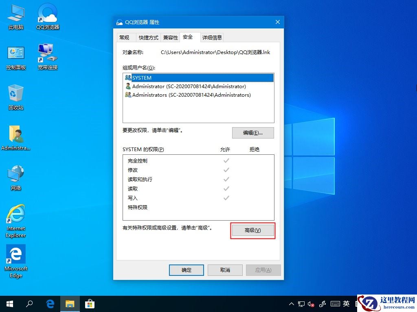
Task: Expand hidden icons in the system tray
Action: [x=291, y=303]
